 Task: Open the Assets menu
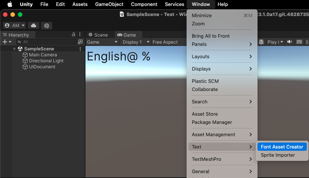80,4
